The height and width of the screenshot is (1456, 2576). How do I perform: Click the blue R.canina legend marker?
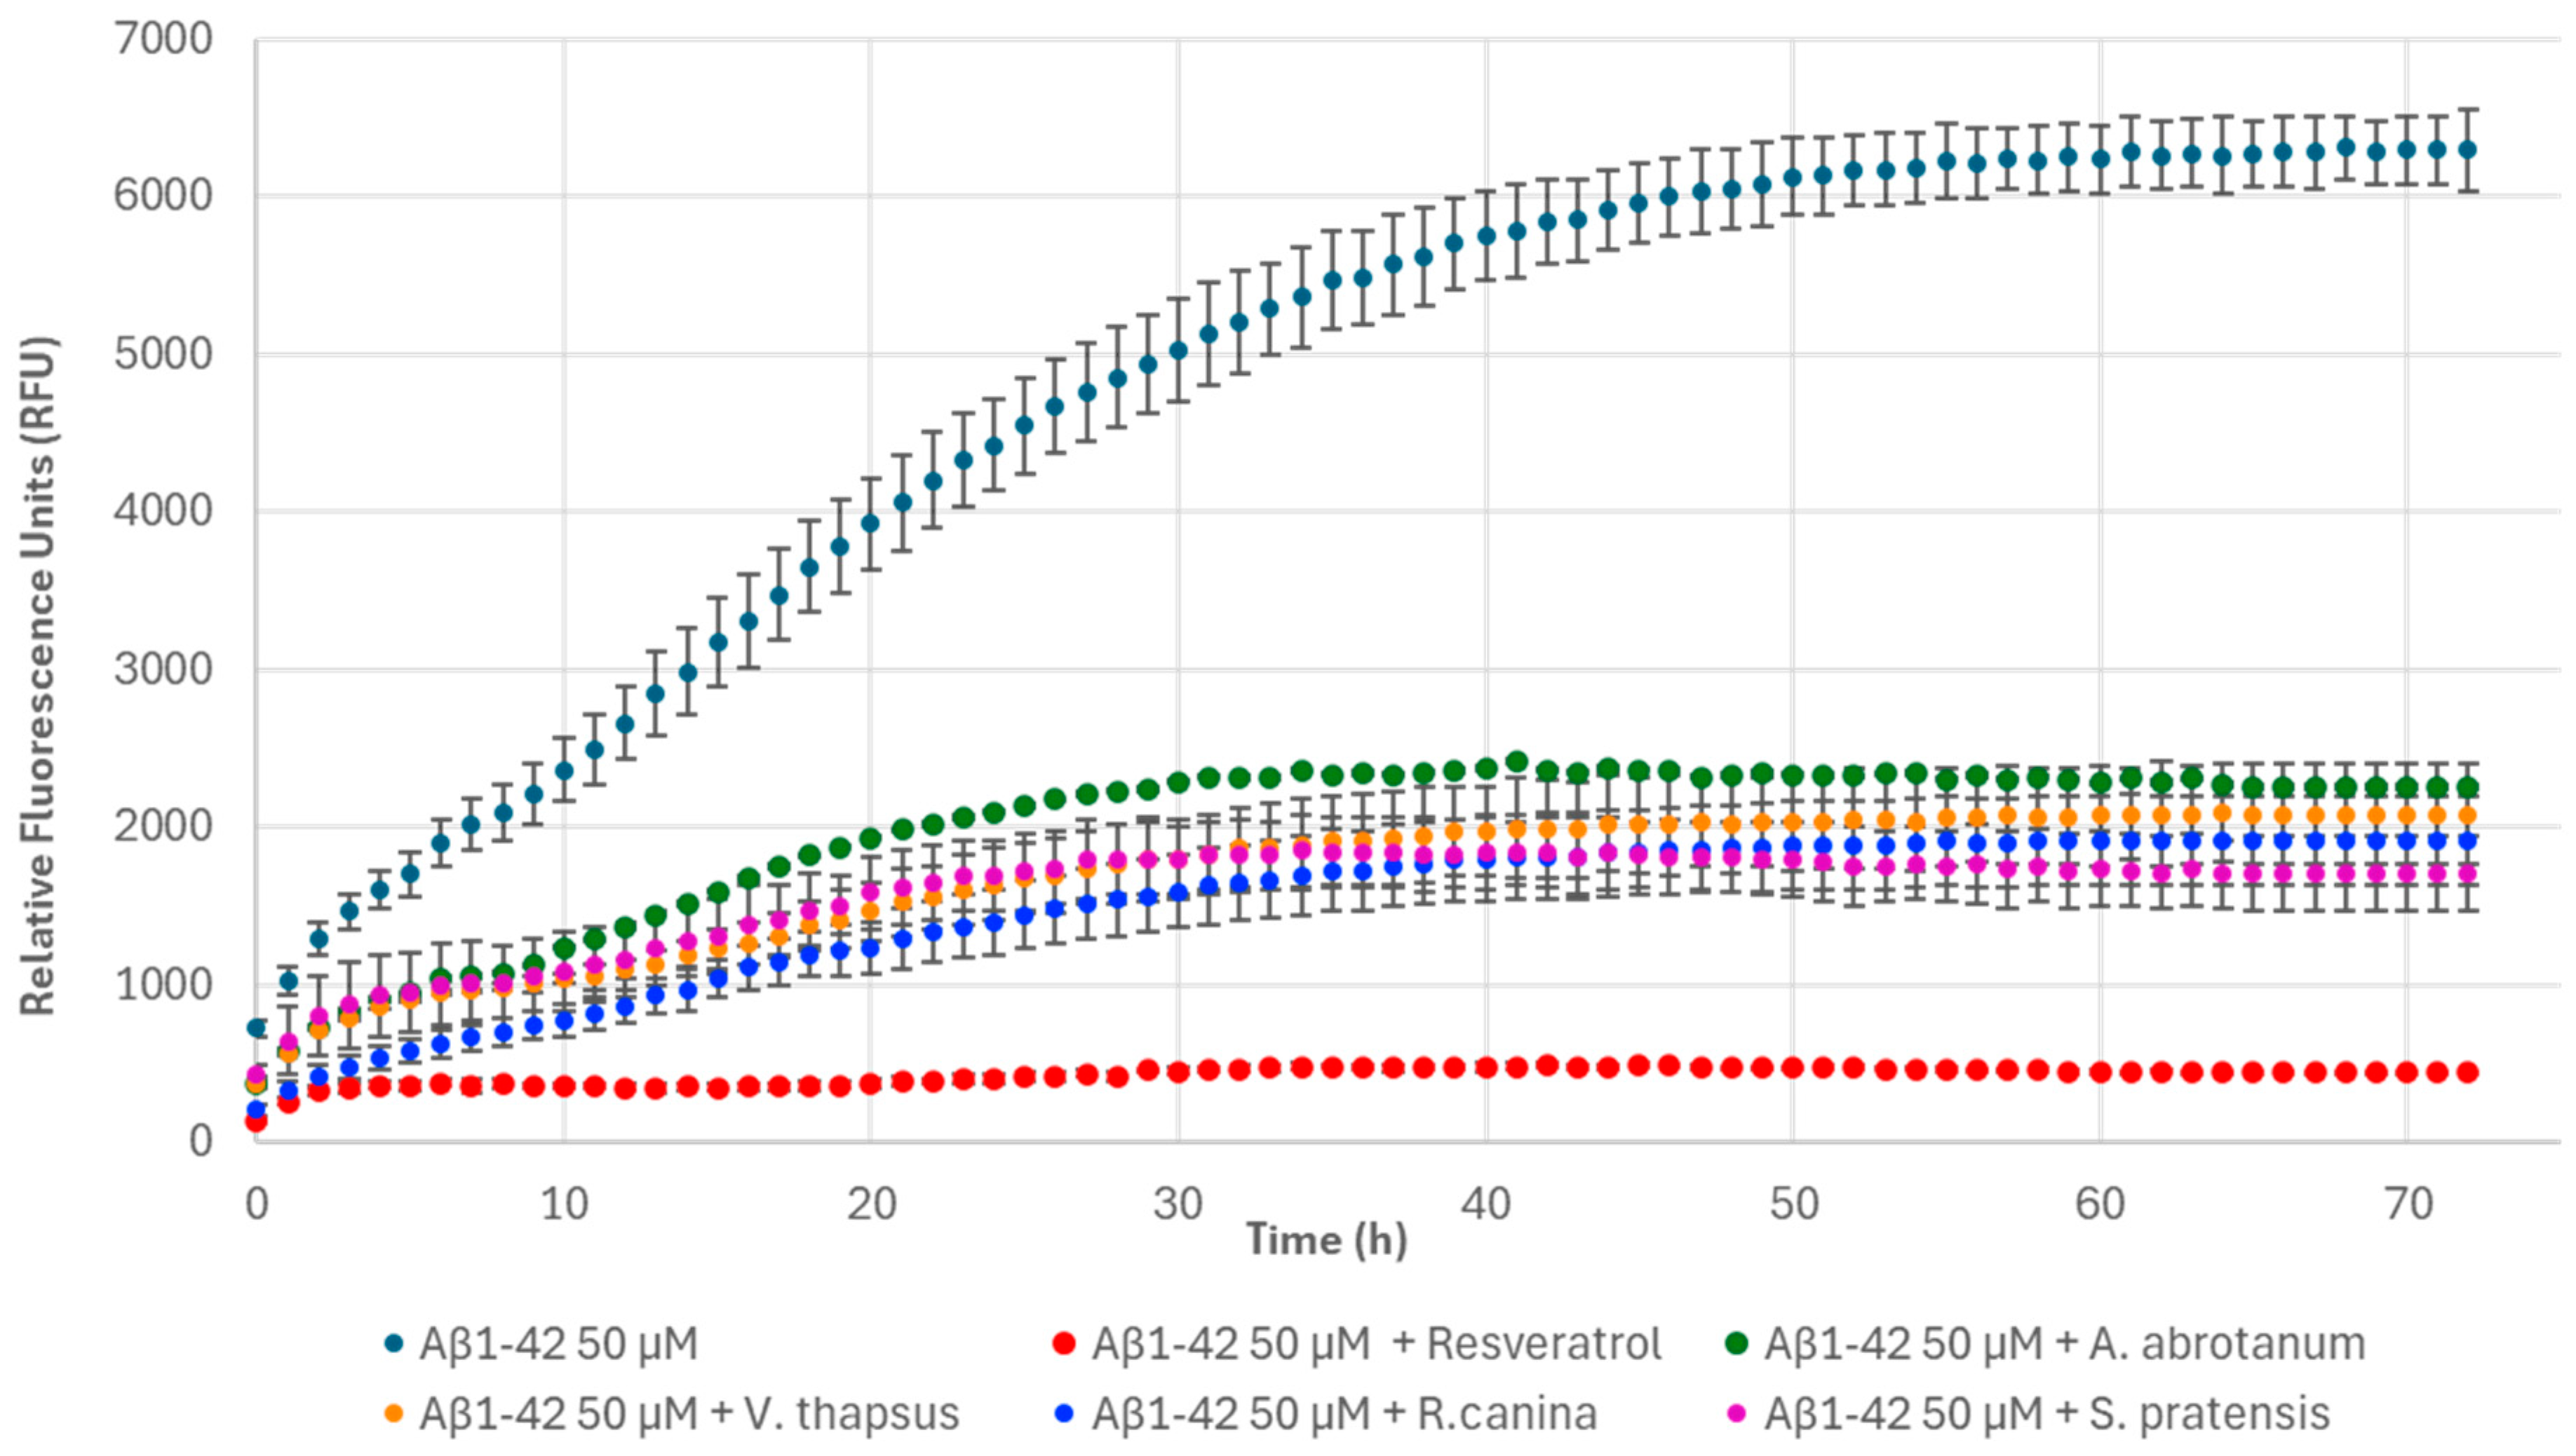[x=1065, y=1414]
